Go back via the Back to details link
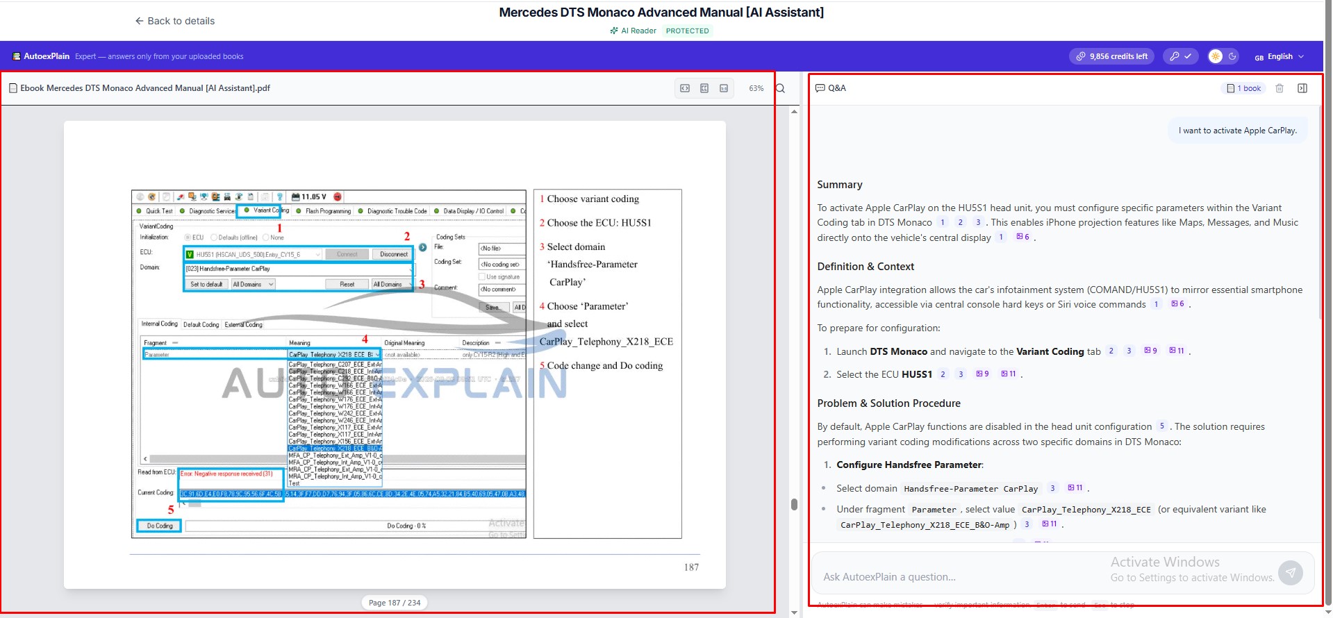Image resolution: width=1333 pixels, height=618 pixels. (174, 21)
